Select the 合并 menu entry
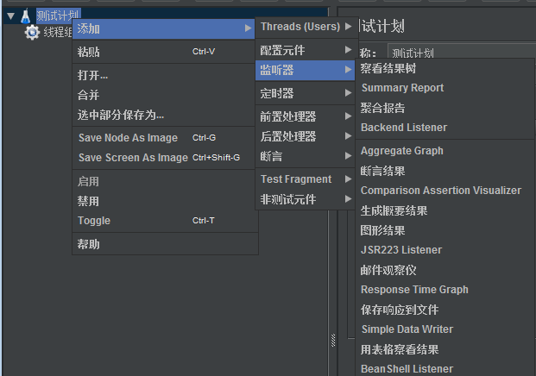The width and height of the screenshot is (536, 376). pos(163,95)
